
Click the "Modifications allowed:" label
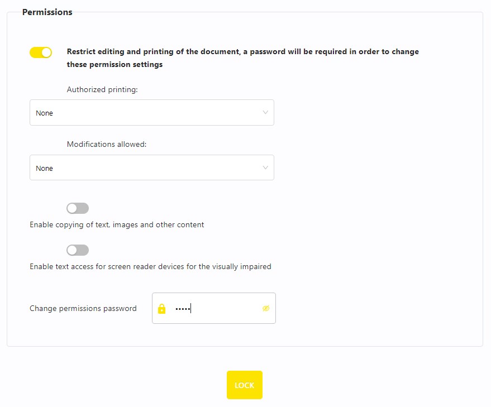[x=107, y=144]
